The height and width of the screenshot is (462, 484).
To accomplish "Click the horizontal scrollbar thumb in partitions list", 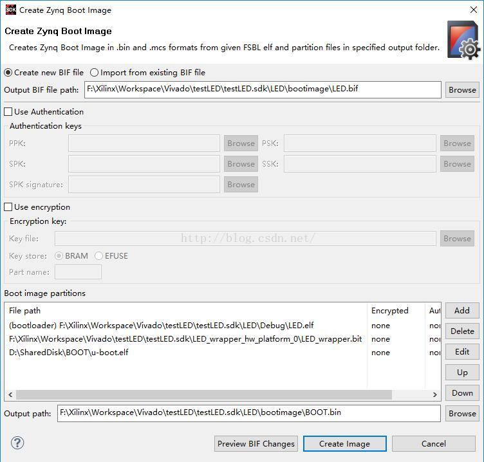I will coord(204,394).
